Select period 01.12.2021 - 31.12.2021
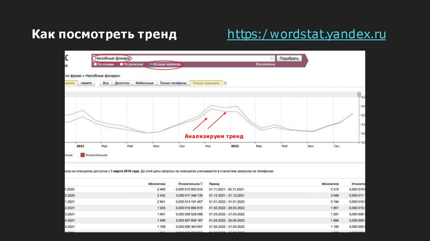Viewport: 430px width, 241px height. (x=226, y=196)
